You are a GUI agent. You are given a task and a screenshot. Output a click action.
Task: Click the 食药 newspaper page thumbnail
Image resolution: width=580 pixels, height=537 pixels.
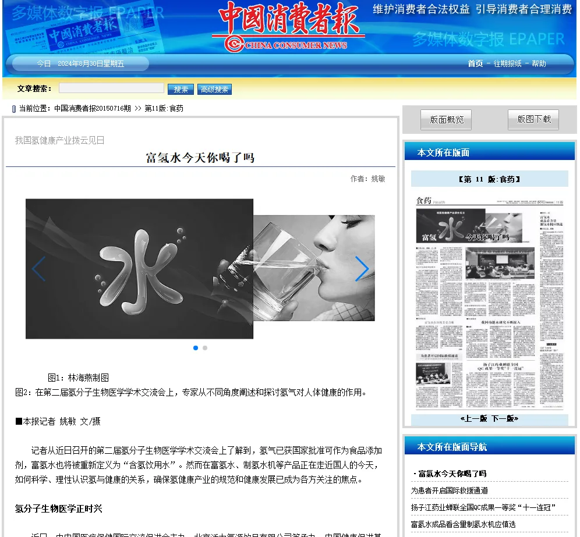[x=488, y=303]
